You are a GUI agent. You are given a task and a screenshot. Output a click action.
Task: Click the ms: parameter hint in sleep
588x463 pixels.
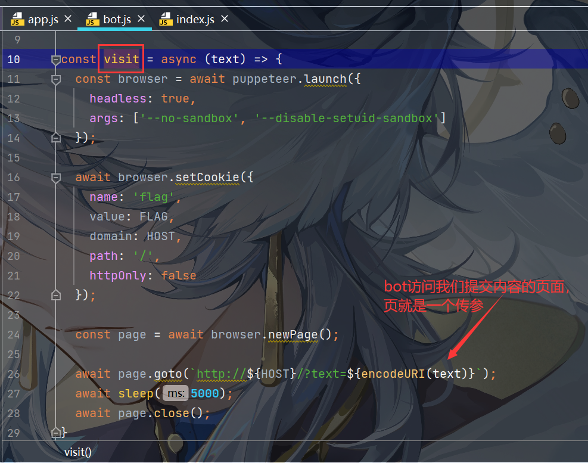176,393
